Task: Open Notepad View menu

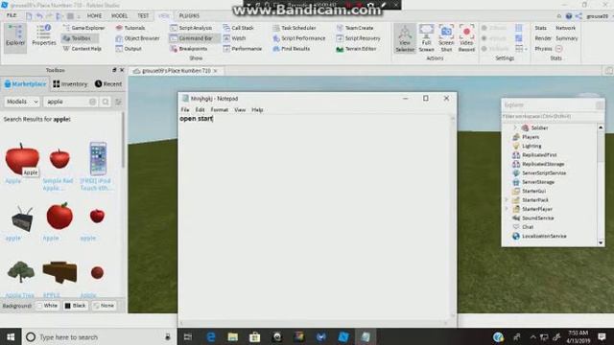Action: pos(240,110)
